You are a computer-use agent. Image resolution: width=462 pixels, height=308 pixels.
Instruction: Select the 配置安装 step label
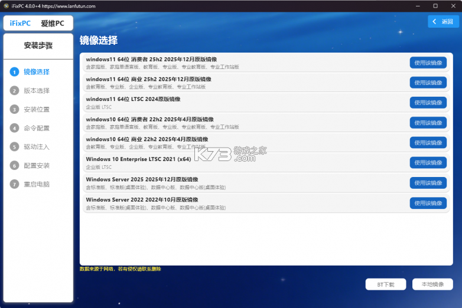pyautogui.click(x=37, y=166)
